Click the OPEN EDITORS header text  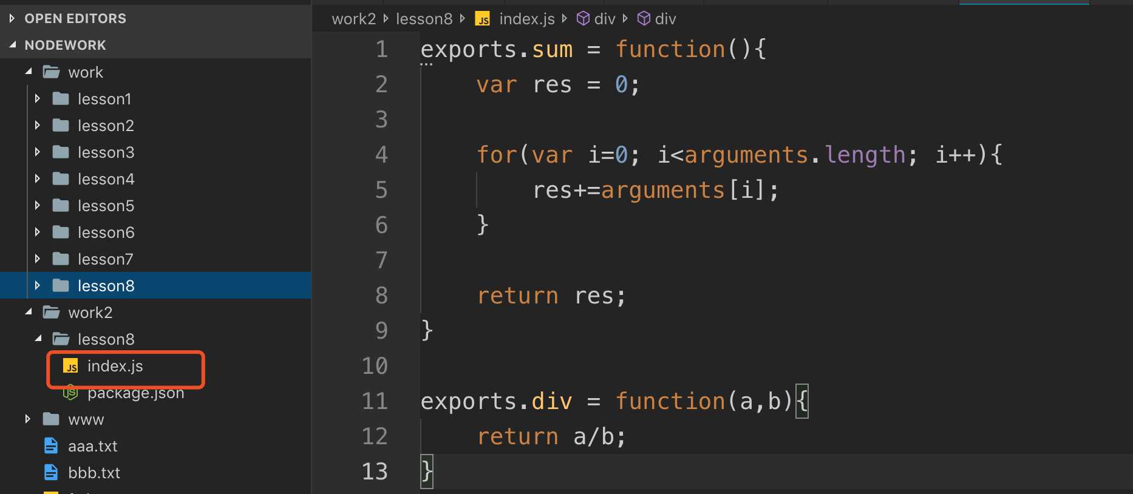(x=75, y=19)
